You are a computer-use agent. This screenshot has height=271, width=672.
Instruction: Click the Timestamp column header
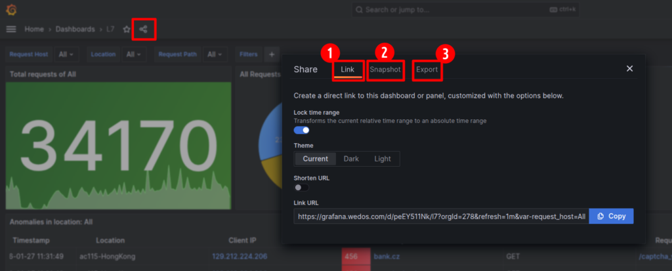31,240
